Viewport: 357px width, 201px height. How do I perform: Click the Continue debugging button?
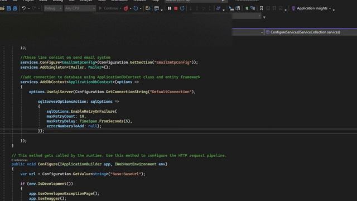108,8
